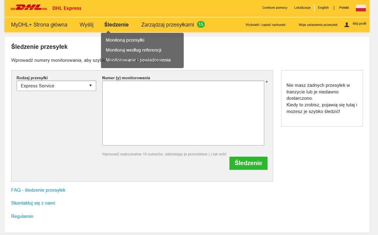Open the Rodzaj przesyłki Express Service dropdown
The width and height of the screenshot is (378, 235).
coord(57,86)
